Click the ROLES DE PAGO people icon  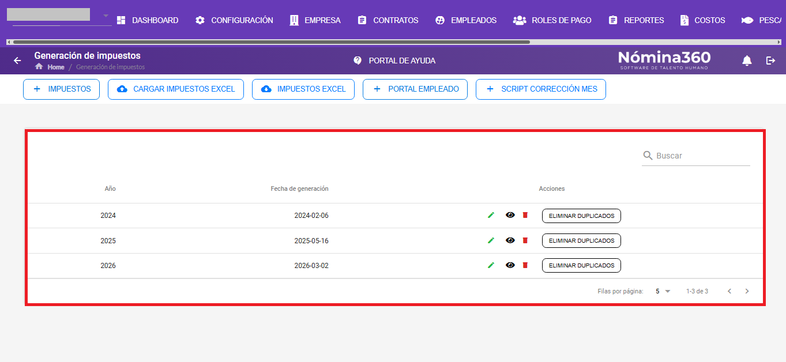(520, 20)
